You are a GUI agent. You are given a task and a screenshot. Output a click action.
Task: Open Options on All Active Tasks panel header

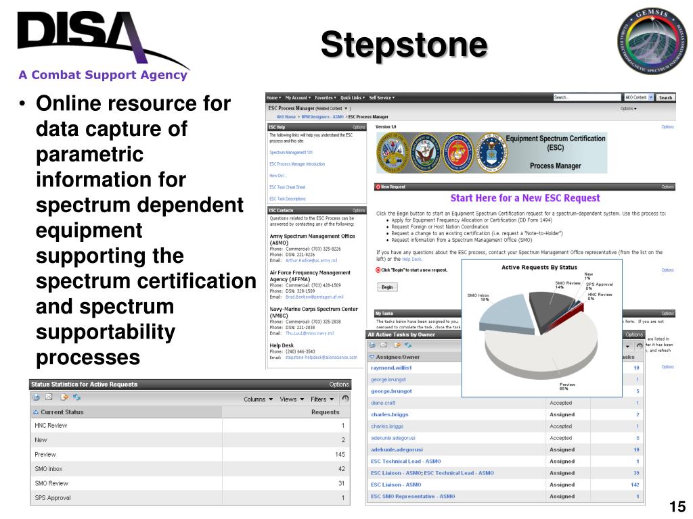click(634, 335)
